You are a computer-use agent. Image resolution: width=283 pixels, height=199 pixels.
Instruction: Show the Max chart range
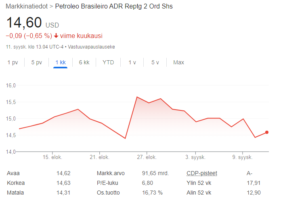pyautogui.click(x=178, y=63)
